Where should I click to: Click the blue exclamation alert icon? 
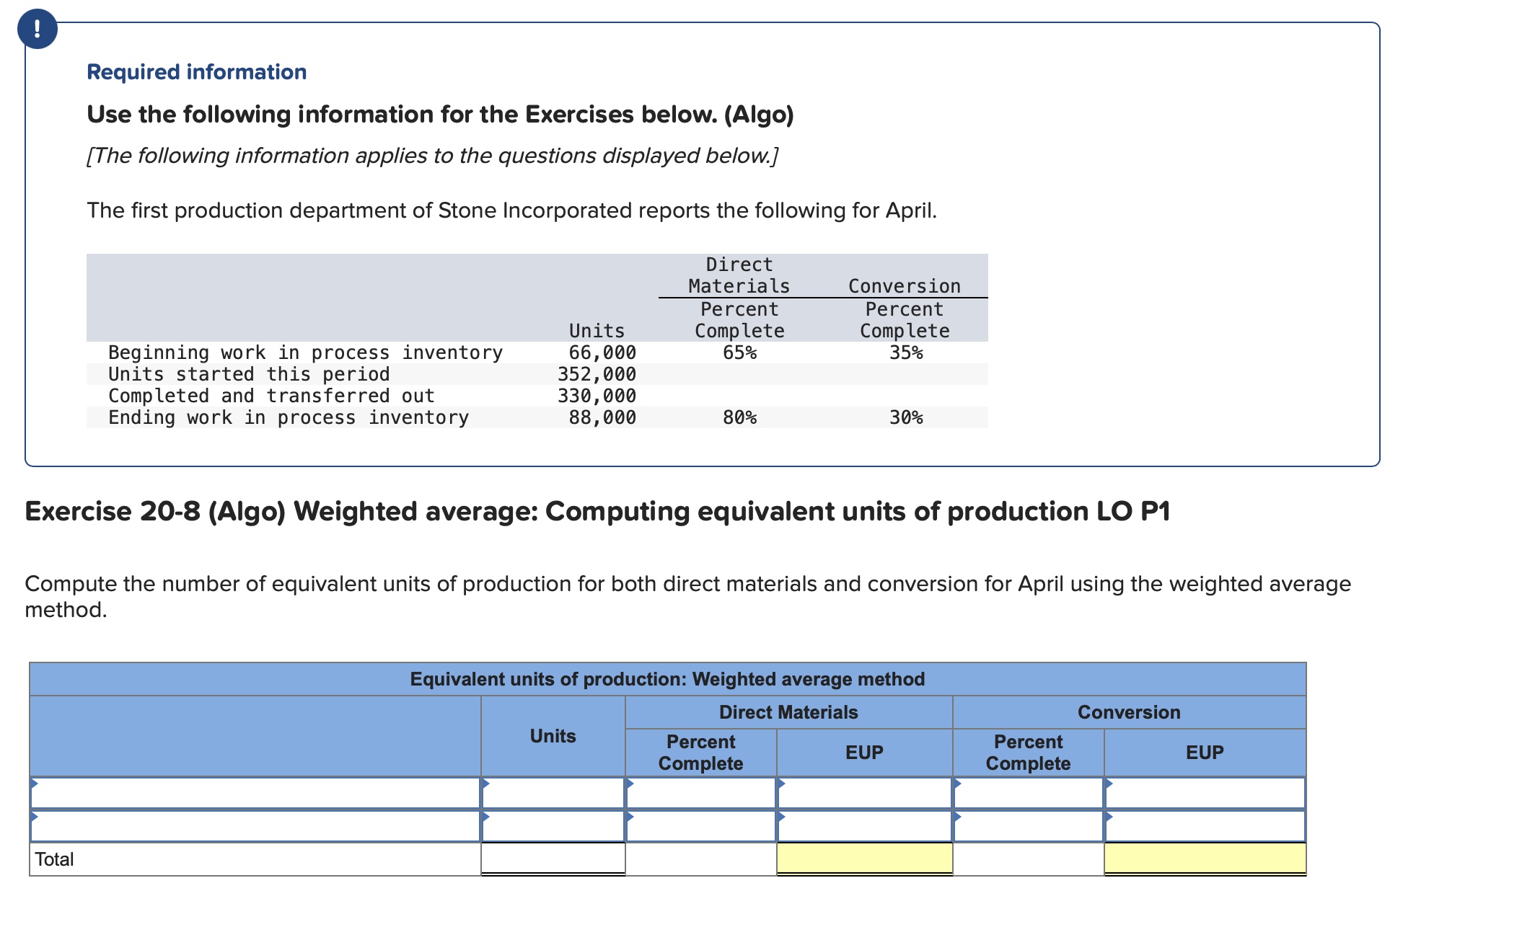tap(38, 29)
